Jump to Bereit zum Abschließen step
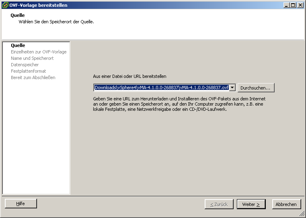 (33, 77)
